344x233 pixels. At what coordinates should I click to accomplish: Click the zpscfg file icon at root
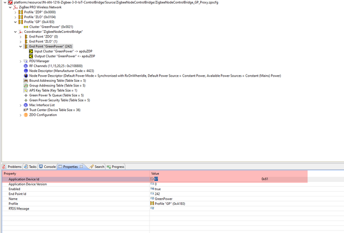pyautogui.click(x=10, y=3)
